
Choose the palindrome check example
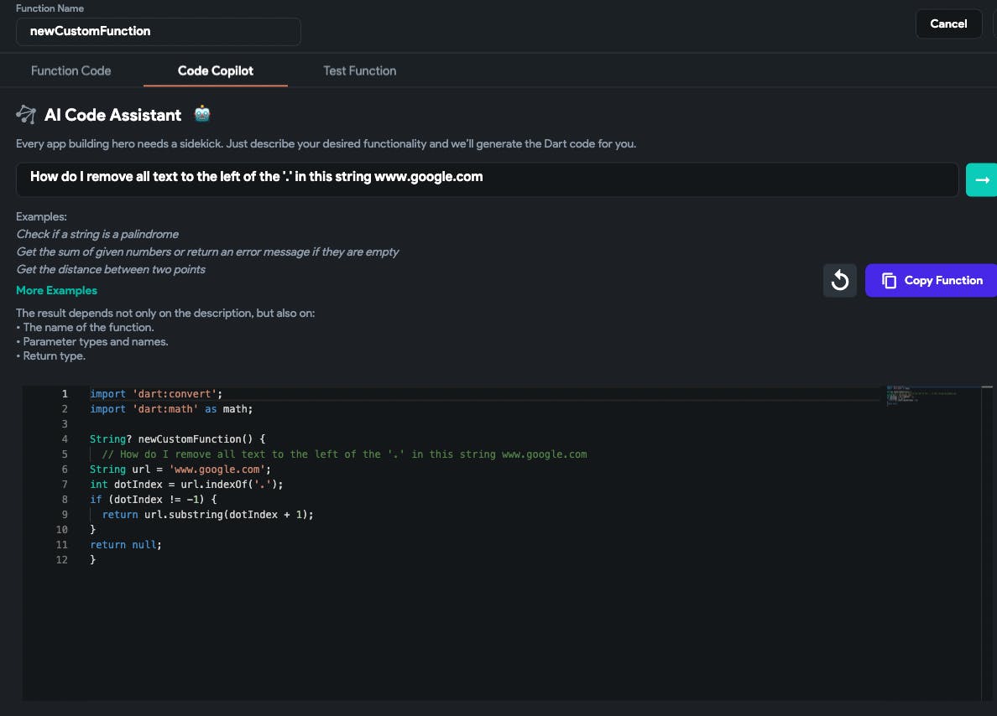pyautogui.click(x=97, y=234)
